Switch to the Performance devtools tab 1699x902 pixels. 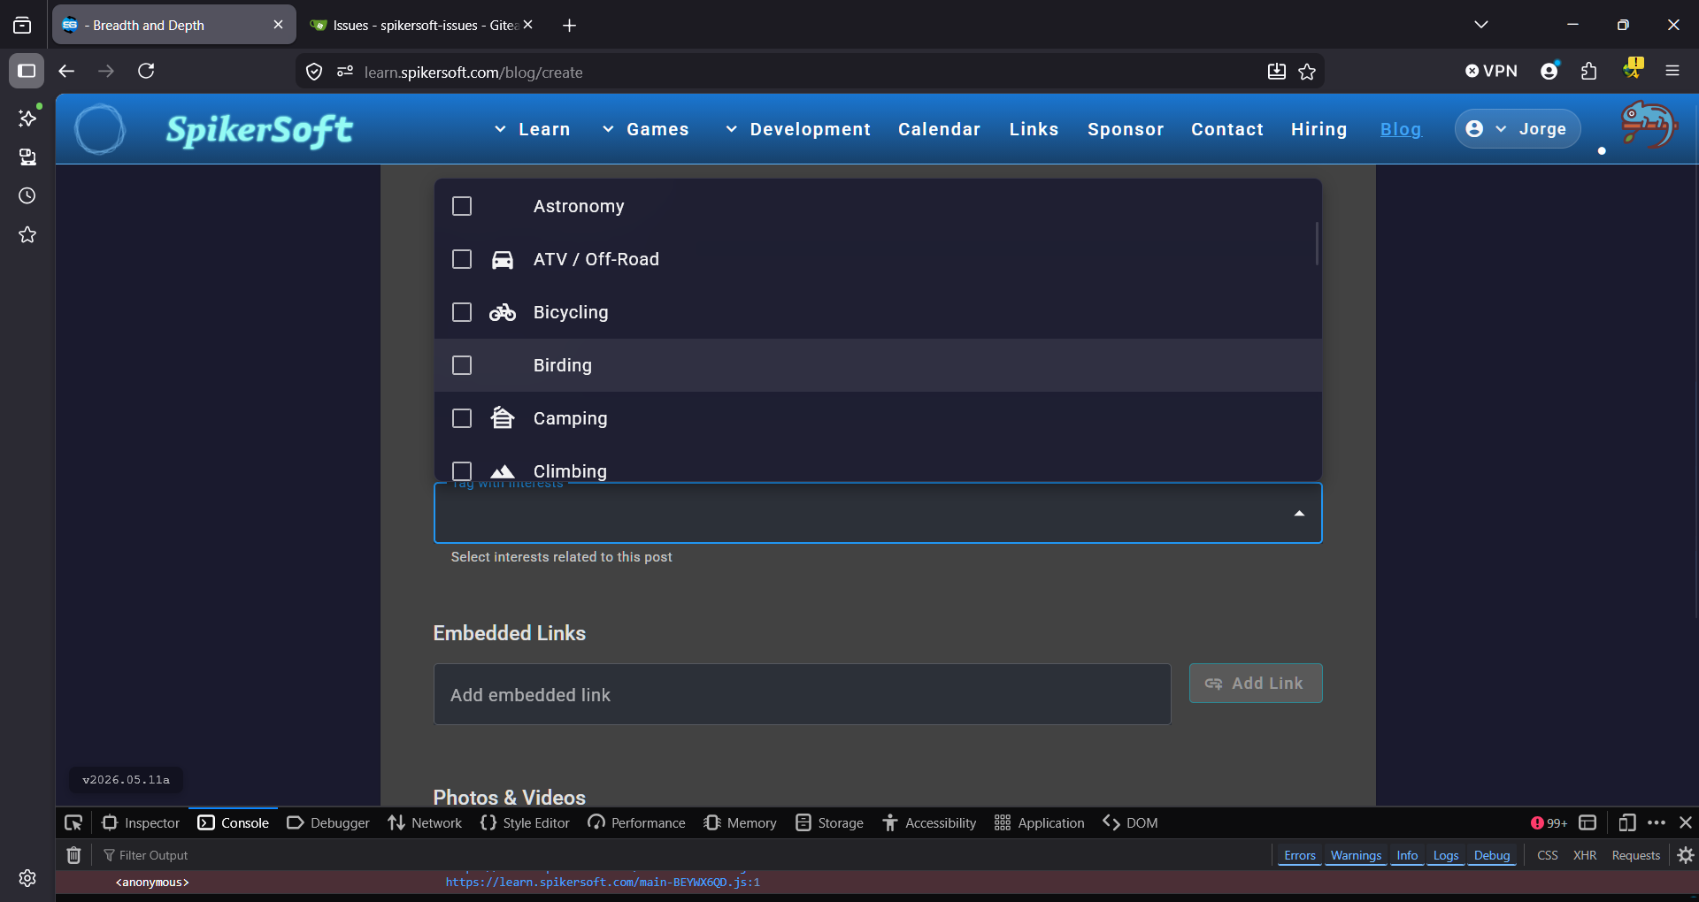(636, 823)
